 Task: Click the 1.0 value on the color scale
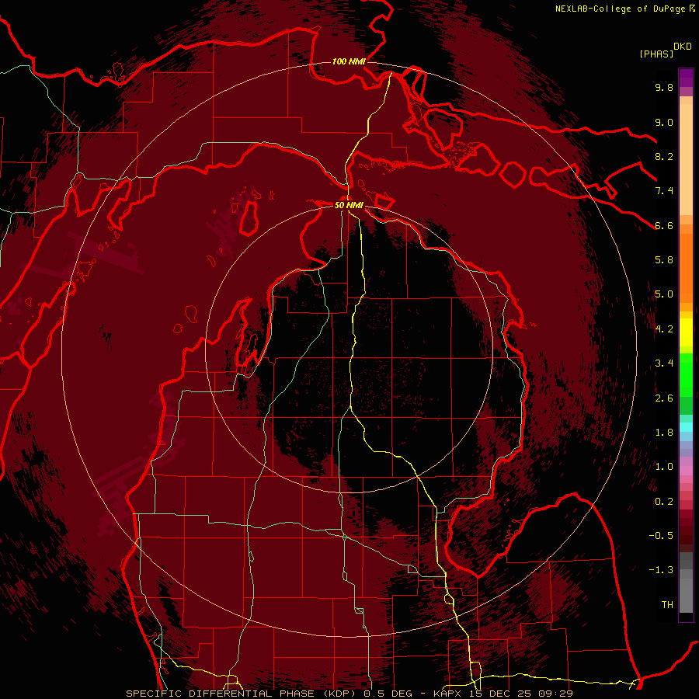pos(664,467)
